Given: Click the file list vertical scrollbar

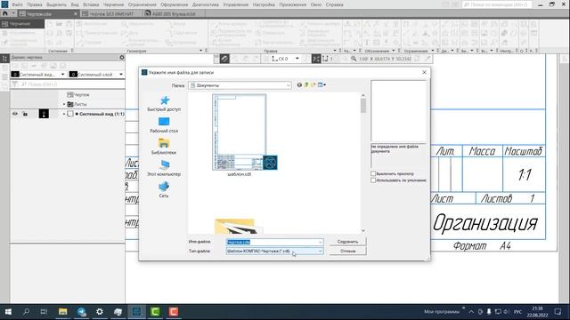Looking at the screenshot, I should 363,106.
